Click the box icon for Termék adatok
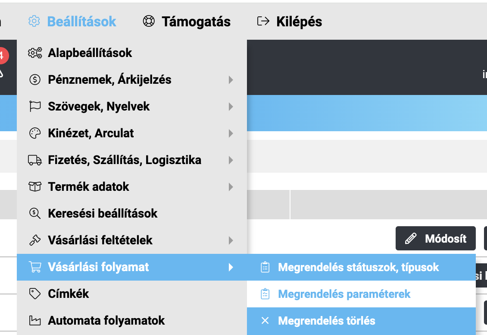Image resolution: width=487 pixels, height=335 pixels. 35,186
